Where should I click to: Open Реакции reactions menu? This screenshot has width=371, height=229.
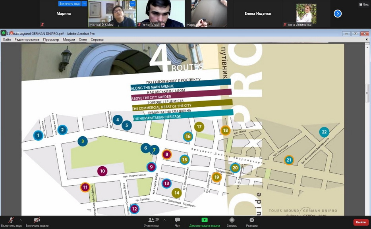click(x=252, y=222)
